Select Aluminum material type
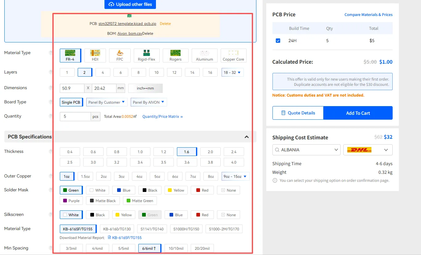The width and height of the screenshot is (421, 255). click(205, 55)
